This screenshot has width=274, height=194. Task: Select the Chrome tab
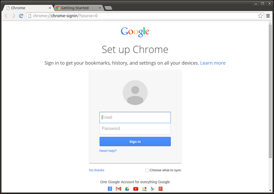click(28, 8)
